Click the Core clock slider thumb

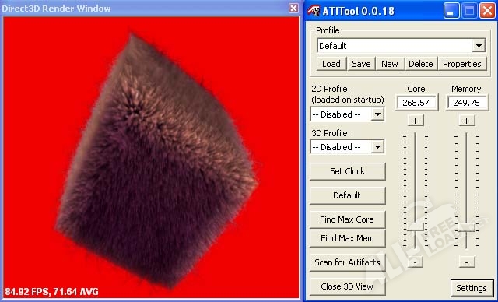(x=416, y=226)
